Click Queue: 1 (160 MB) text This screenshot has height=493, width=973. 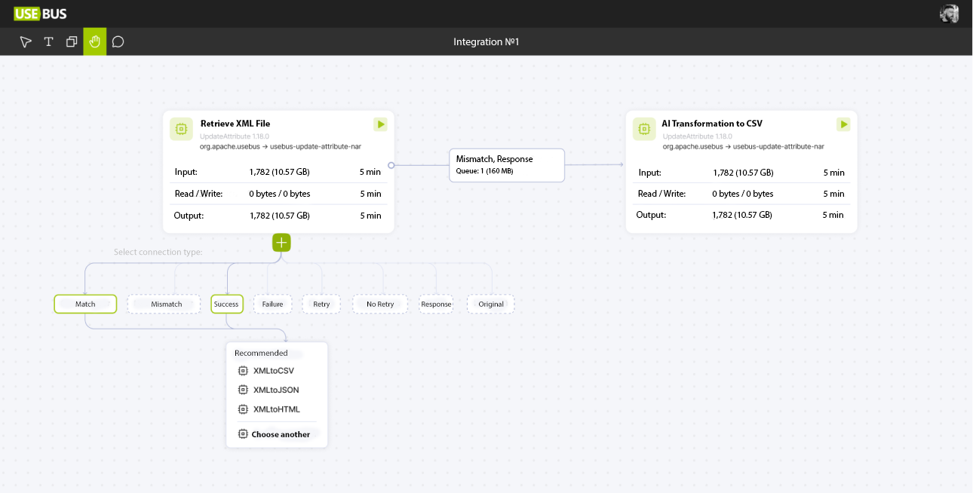[x=484, y=171]
